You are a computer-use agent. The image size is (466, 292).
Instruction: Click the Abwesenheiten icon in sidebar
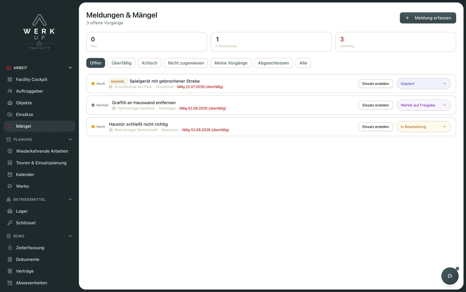10,283
